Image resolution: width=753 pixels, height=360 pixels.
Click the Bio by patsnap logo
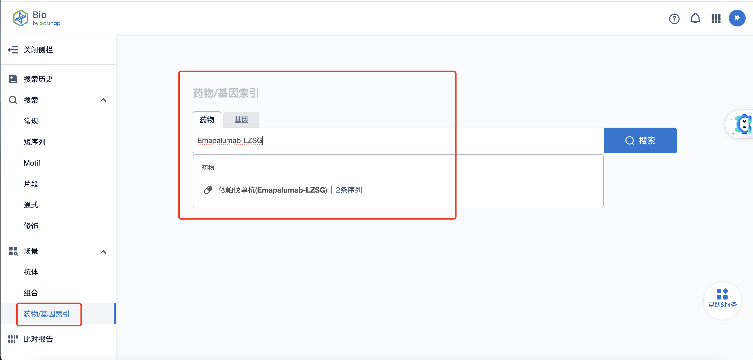pos(36,18)
